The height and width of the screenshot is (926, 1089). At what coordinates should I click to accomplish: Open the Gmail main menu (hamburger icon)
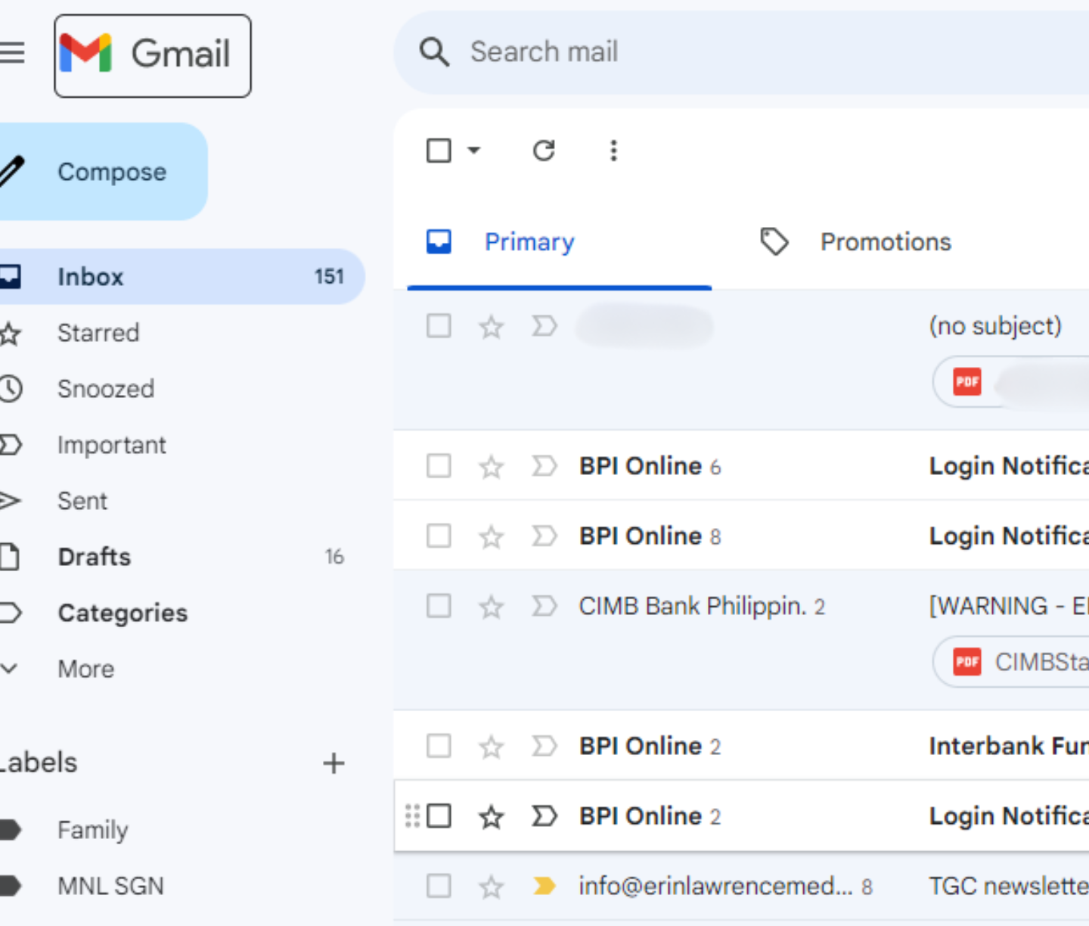click(x=13, y=51)
